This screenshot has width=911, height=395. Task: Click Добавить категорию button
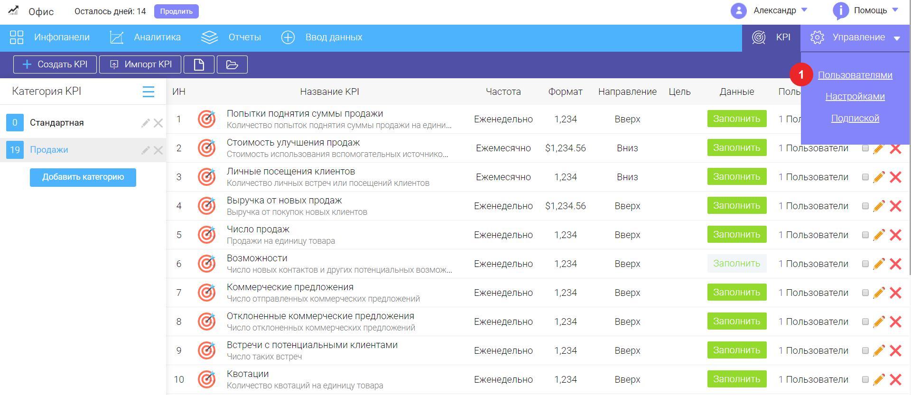pyautogui.click(x=83, y=177)
